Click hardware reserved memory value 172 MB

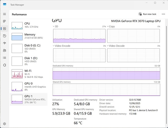click(x=133, y=114)
